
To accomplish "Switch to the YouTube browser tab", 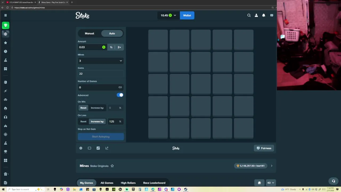I will click(x=21, y=2).
